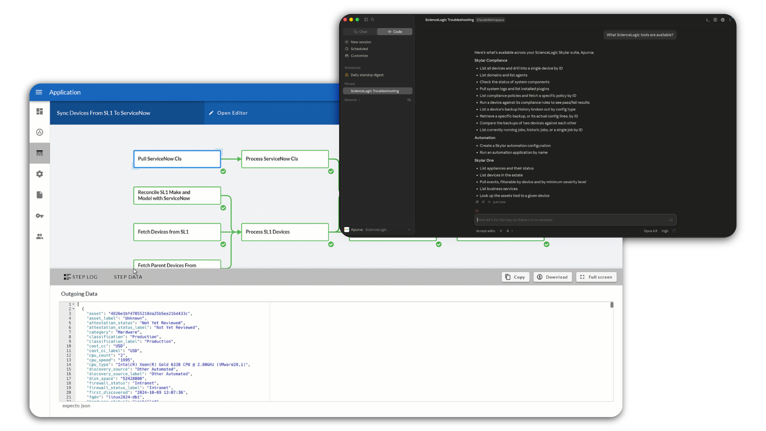The width and height of the screenshot is (766, 431).
Task: Start a New session in Claude
Action: coord(361,42)
